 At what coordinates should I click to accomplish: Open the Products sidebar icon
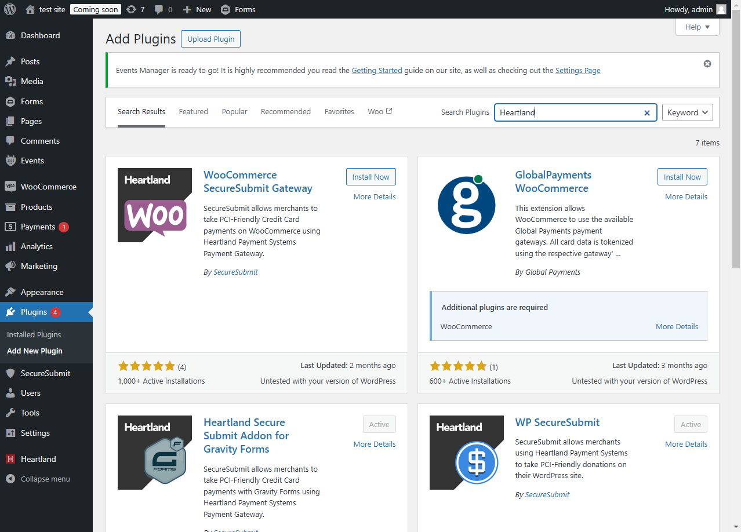[10, 207]
